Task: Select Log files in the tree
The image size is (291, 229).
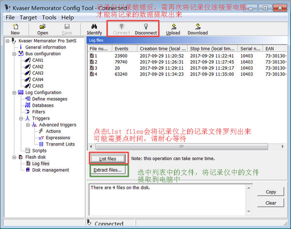Action: (x=41, y=164)
